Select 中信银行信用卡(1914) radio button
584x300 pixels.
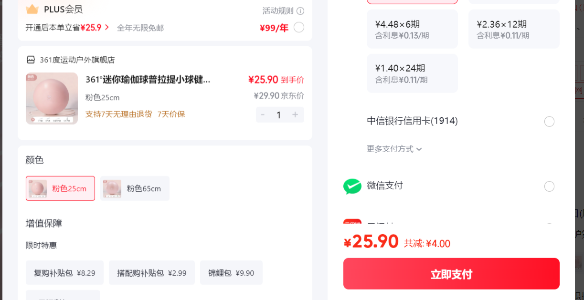(549, 122)
